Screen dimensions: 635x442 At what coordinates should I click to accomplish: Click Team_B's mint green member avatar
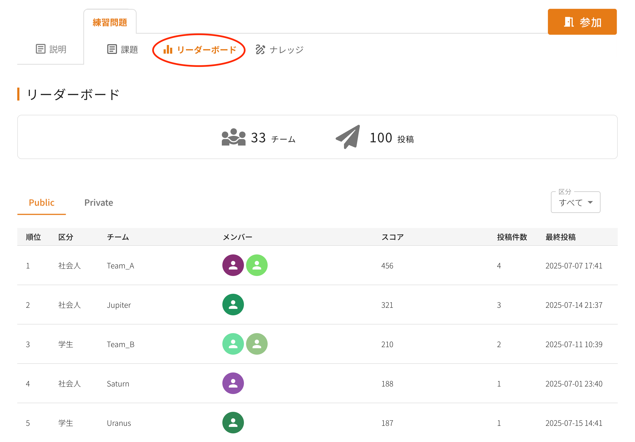233,344
